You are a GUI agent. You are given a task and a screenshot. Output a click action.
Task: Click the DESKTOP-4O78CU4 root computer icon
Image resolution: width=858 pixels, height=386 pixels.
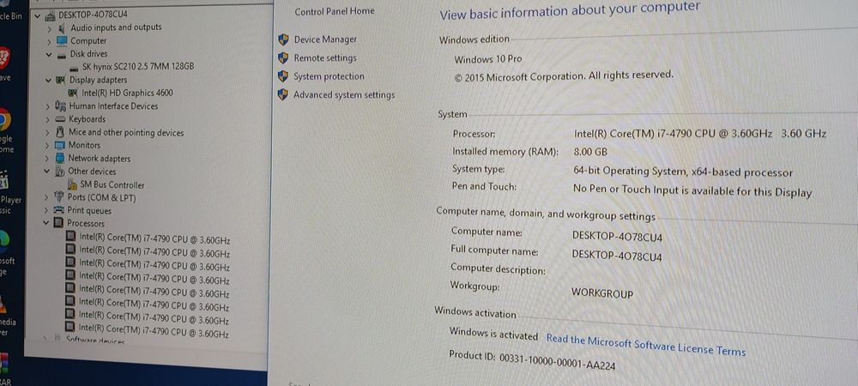point(50,15)
